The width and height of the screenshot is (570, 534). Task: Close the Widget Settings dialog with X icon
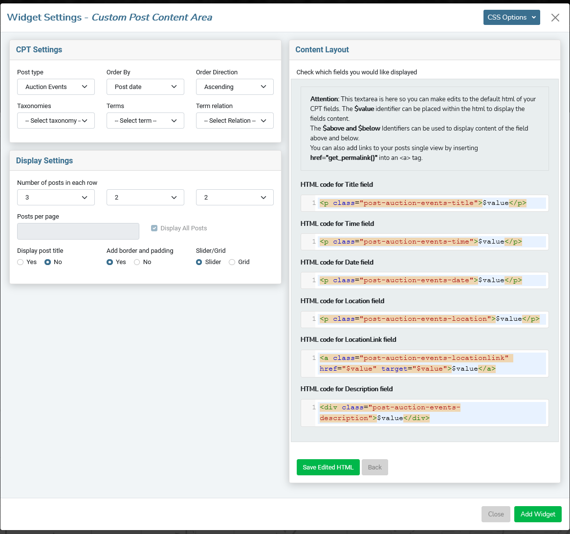pyautogui.click(x=555, y=18)
